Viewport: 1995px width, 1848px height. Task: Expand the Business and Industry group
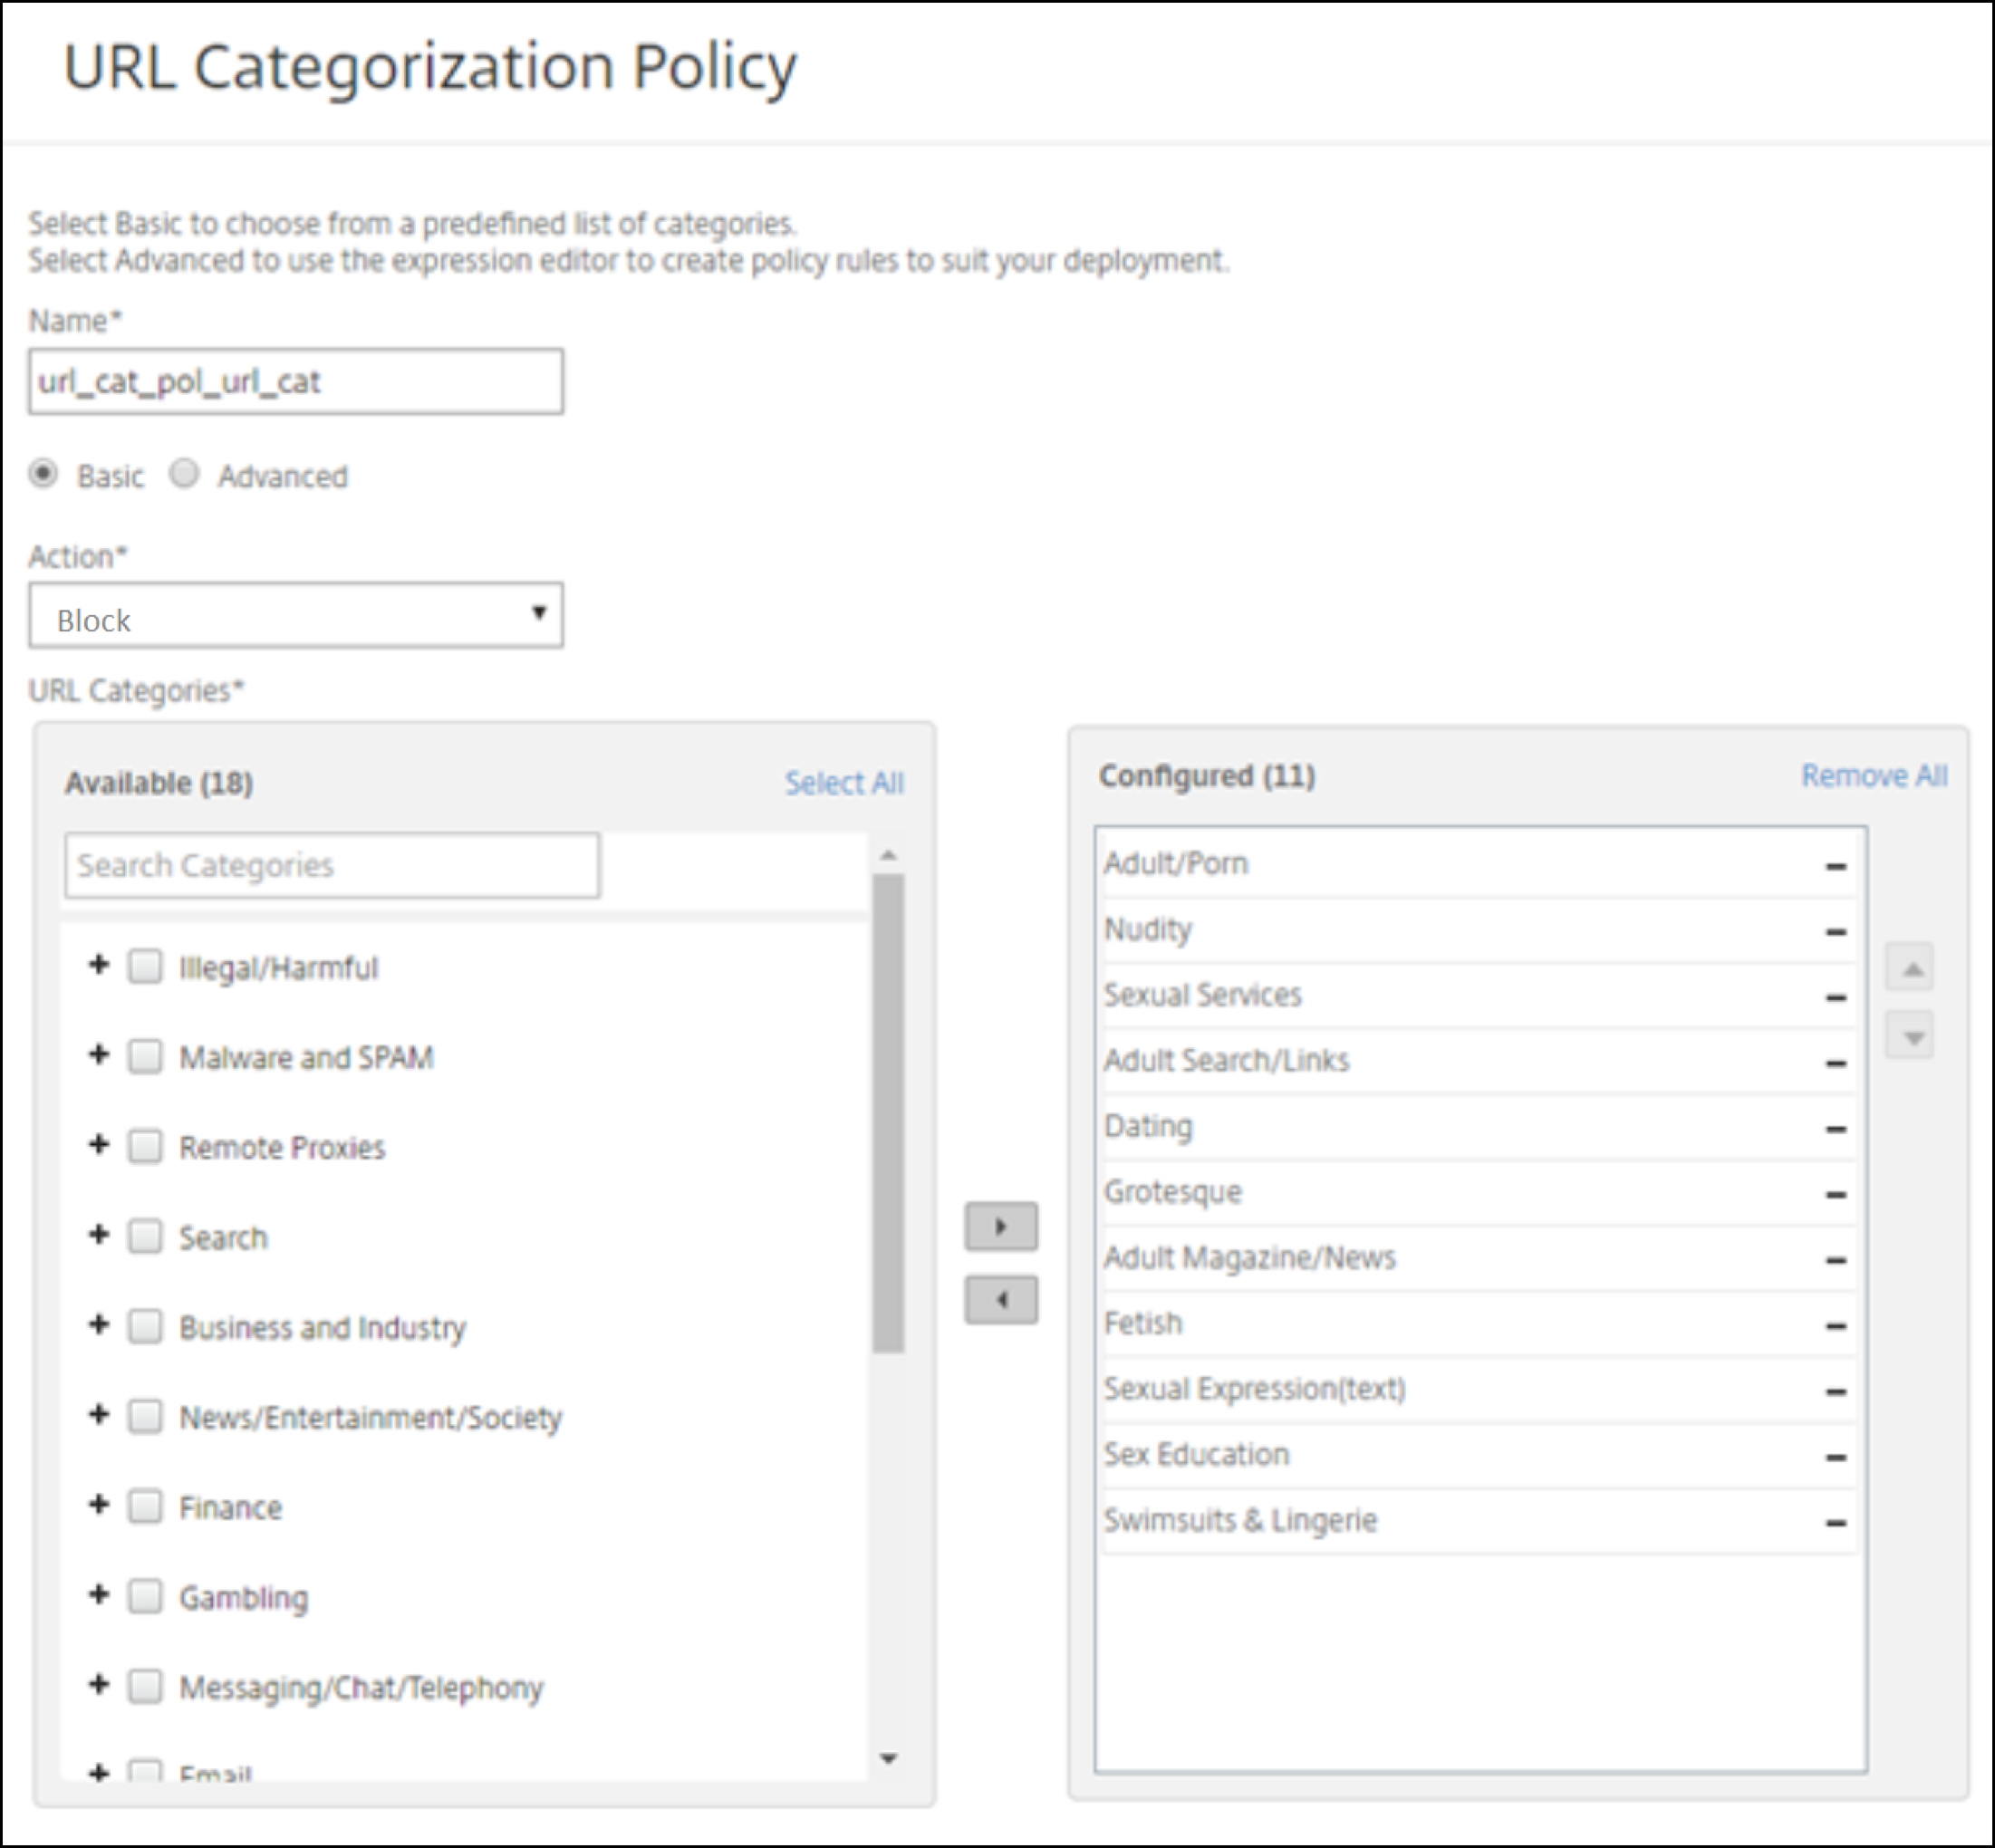pyautogui.click(x=98, y=1324)
